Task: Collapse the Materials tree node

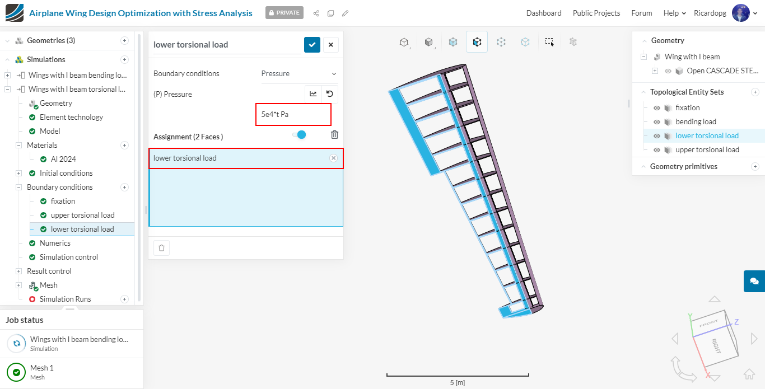Action: tap(18, 146)
